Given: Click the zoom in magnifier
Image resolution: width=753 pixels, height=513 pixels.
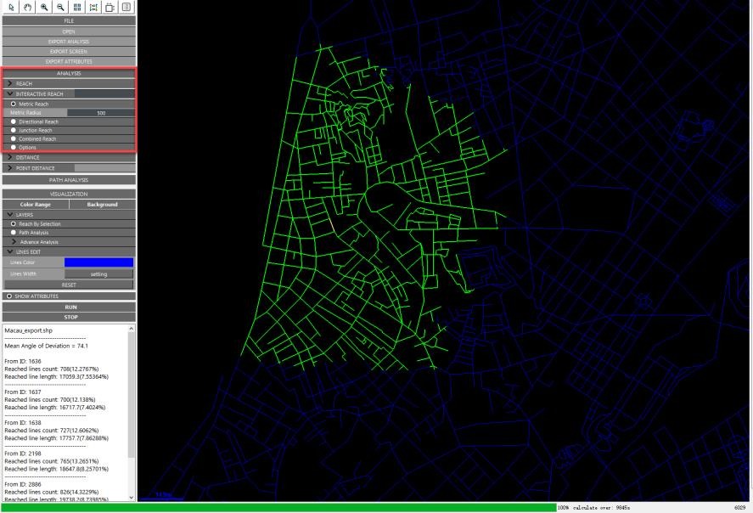Looking at the screenshot, I should tap(44, 7).
